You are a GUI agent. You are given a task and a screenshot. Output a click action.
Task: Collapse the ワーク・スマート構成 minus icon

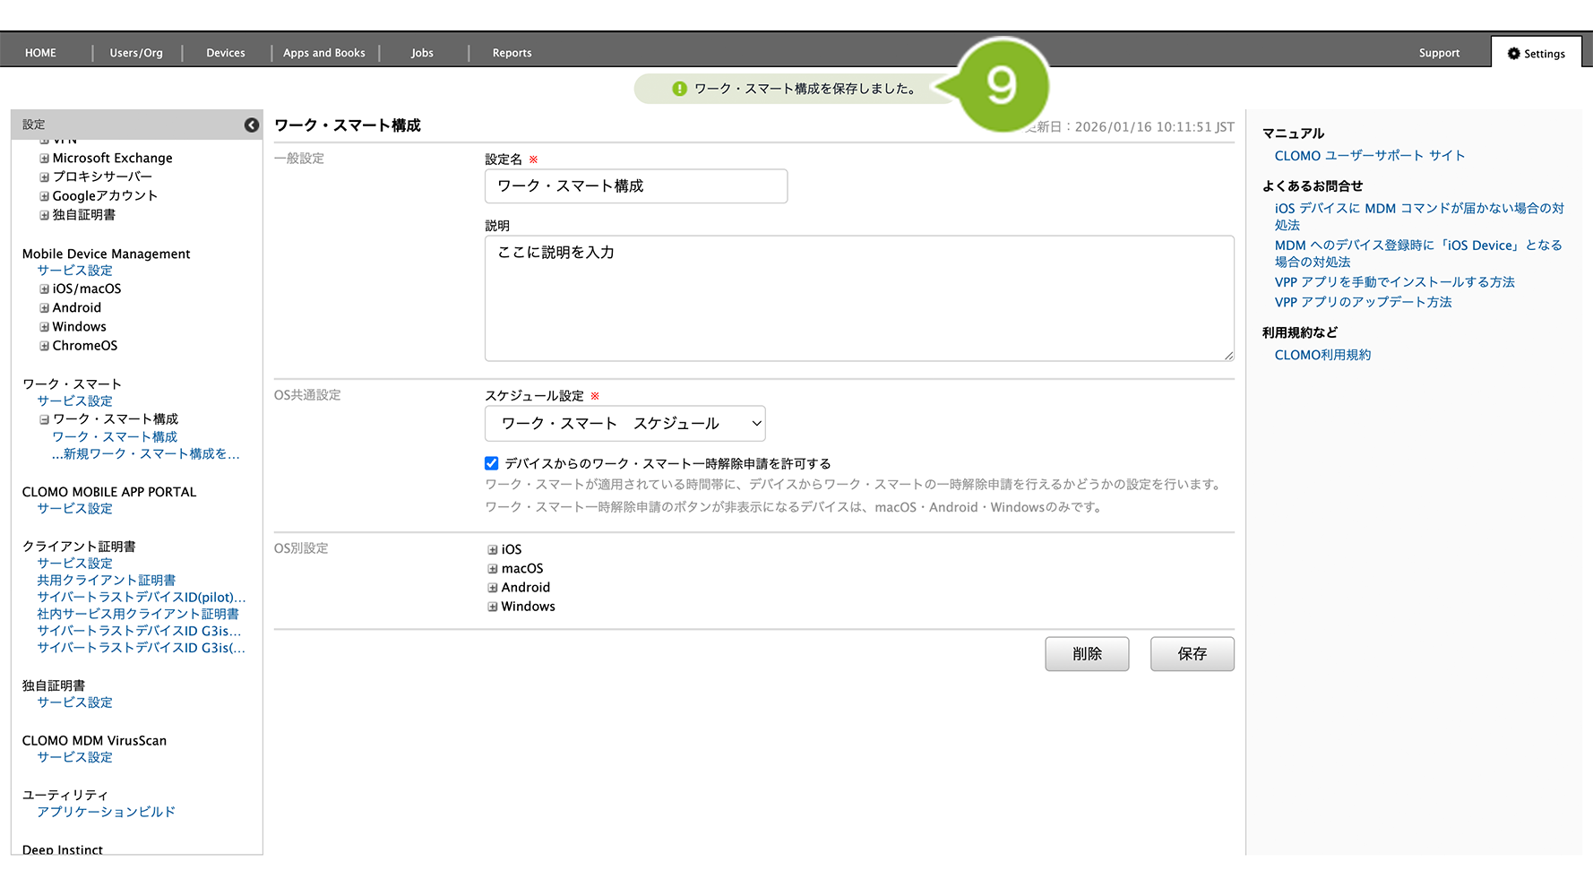(x=44, y=419)
